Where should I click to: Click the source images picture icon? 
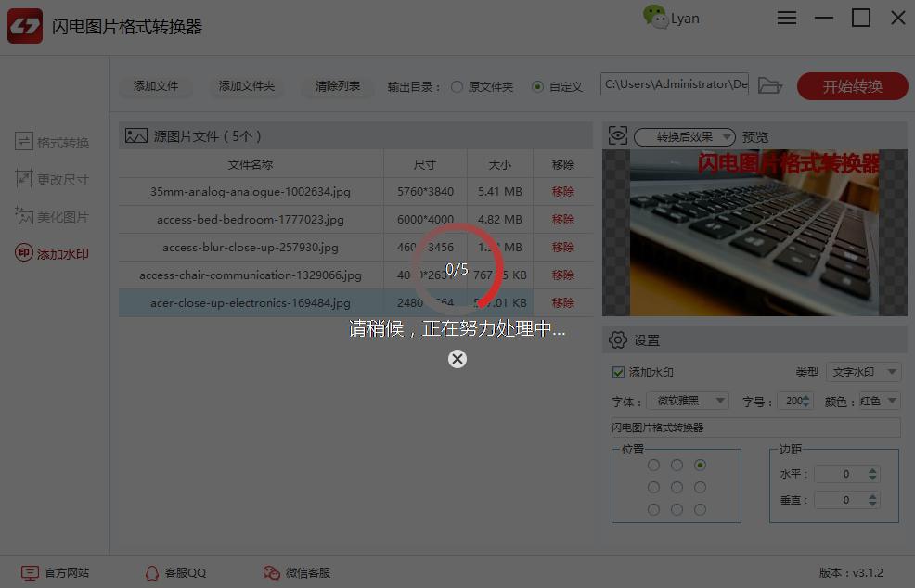(136, 136)
